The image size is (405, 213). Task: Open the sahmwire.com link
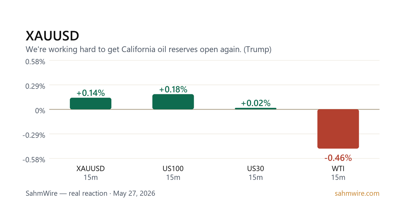coord(357,194)
